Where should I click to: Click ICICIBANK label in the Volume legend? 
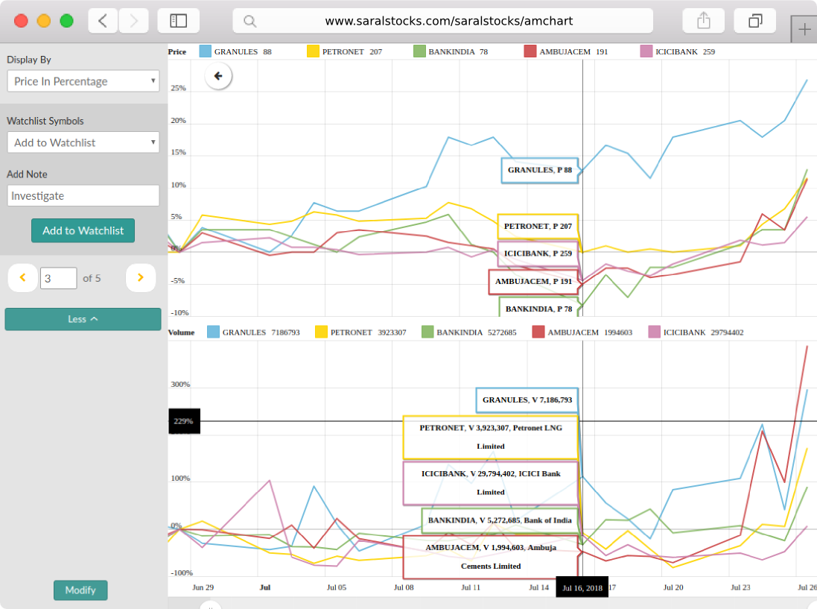click(x=684, y=332)
